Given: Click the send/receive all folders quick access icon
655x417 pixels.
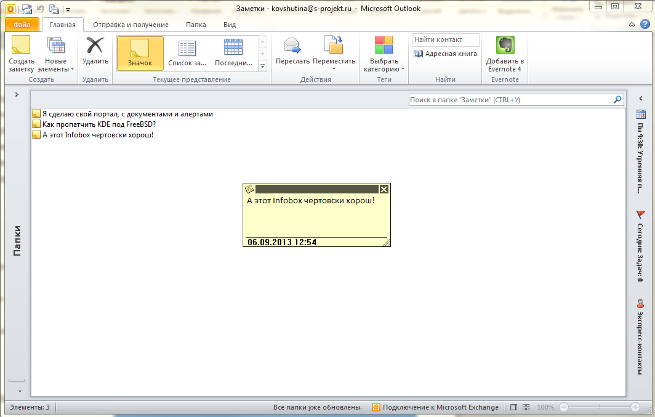Looking at the screenshot, I should click(26, 9).
